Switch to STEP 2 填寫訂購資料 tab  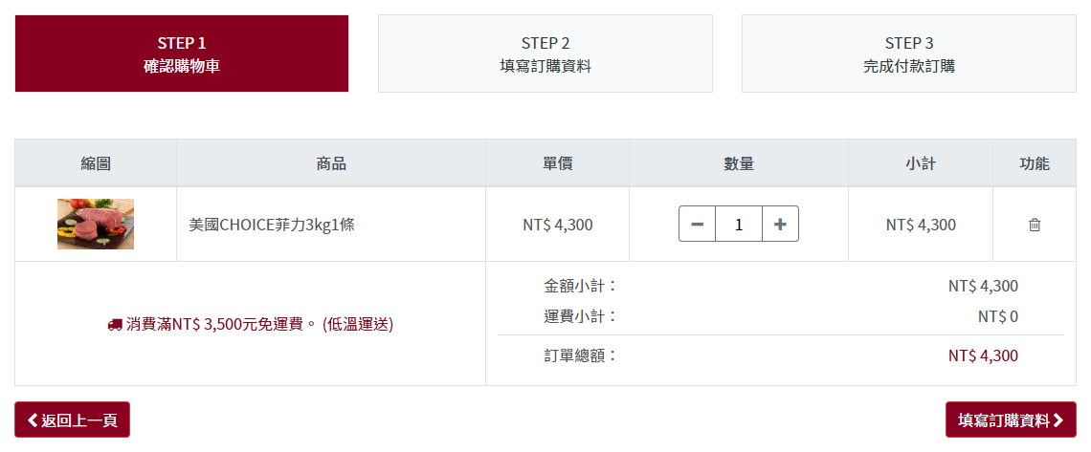click(545, 54)
